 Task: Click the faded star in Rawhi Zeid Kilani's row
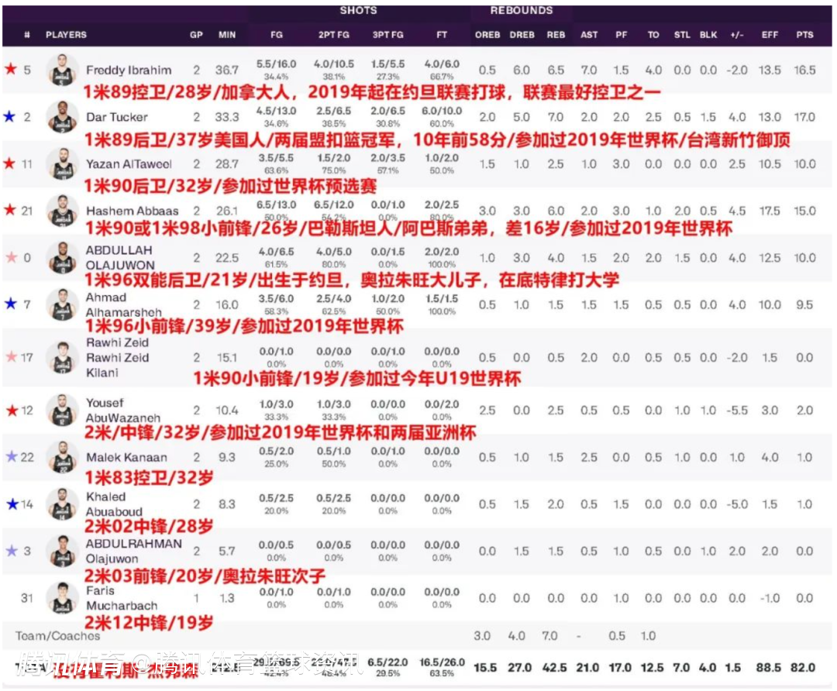(11, 356)
